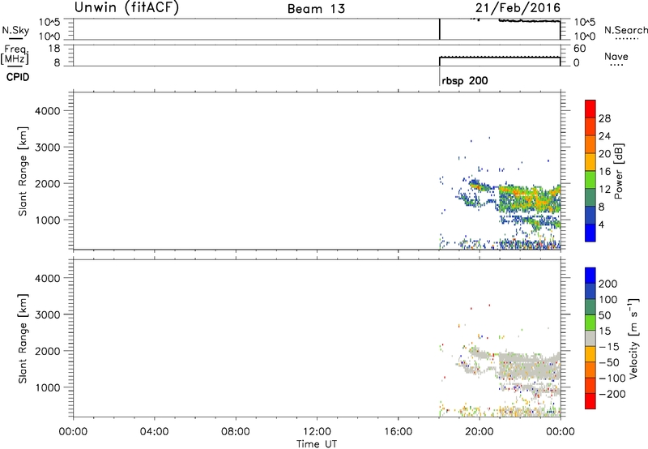Click the 'Velocity [m s-1]' colorbar title
This screenshot has height=449, width=648.
tap(634, 338)
